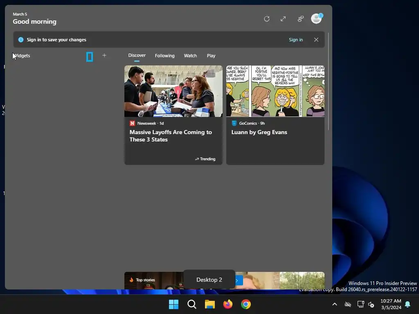Open the feed personalization settings icon
This screenshot has height=314, width=419.
click(x=301, y=19)
